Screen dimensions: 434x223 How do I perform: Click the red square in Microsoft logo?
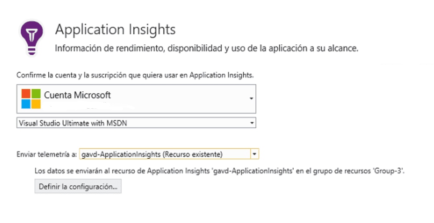(26, 94)
